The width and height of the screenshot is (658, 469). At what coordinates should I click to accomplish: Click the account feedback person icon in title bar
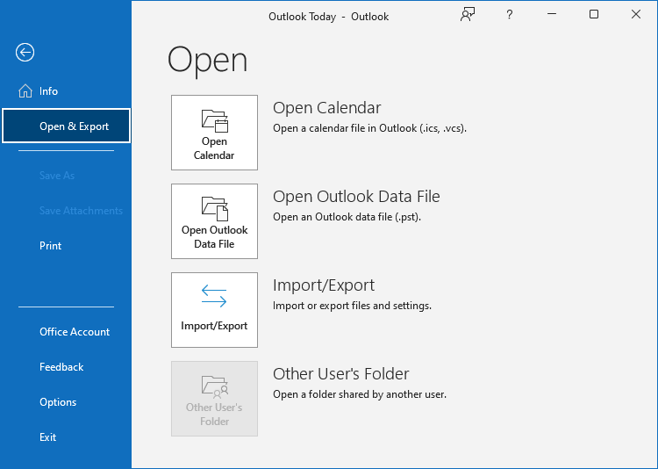[x=468, y=14]
